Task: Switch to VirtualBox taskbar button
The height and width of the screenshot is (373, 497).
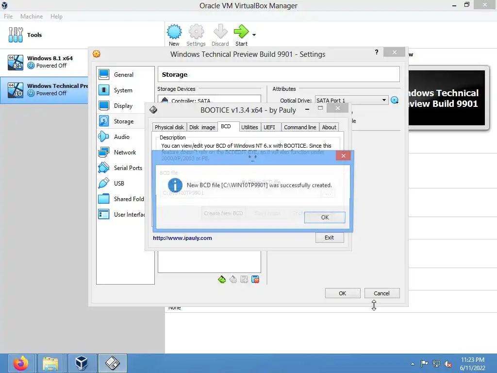Action: pyautogui.click(x=82, y=363)
